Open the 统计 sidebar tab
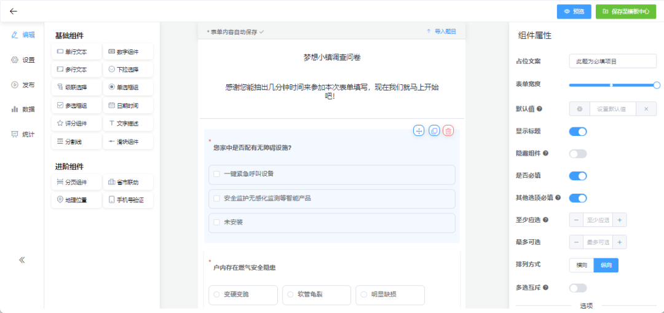The height and width of the screenshot is (313, 664). (23, 134)
